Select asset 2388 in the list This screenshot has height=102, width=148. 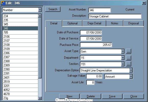coord(20,61)
